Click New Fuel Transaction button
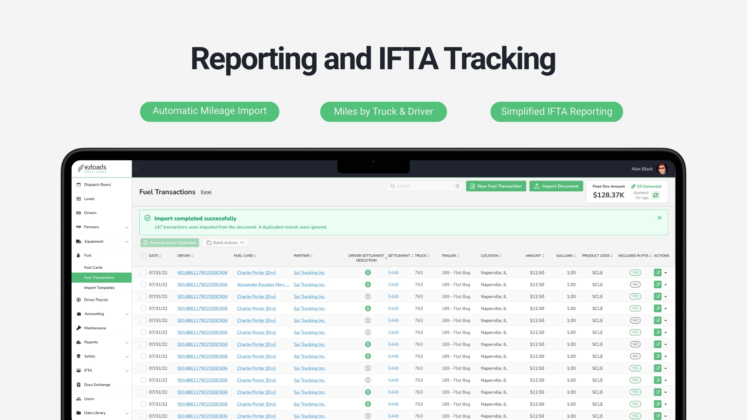 pyautogui.click(x=496, y=186)
